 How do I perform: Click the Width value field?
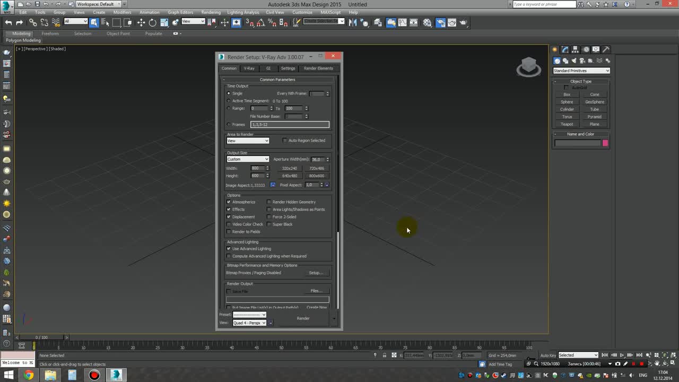258,168
